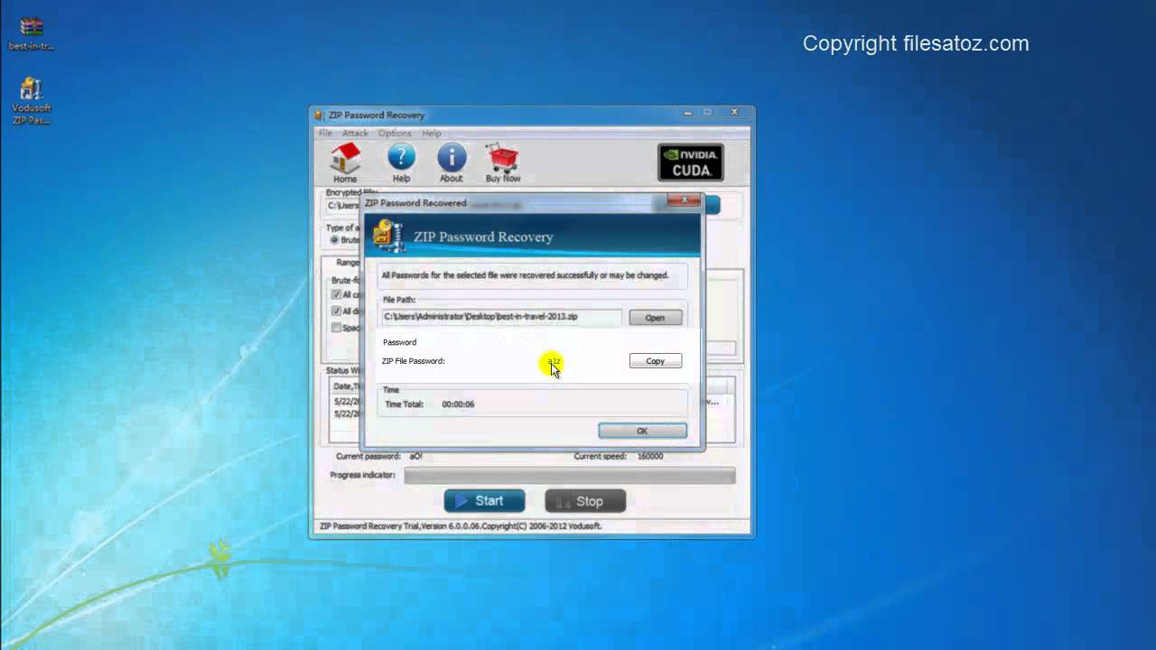Image resolution: width=1156 pixels, height=650 pixels.
Task: Click the Open button beside file path
Action: click(656, 318)
